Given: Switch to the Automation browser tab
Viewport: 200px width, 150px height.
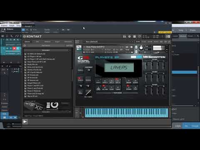Looking at the screenshot, I should (x=68, y=42).
